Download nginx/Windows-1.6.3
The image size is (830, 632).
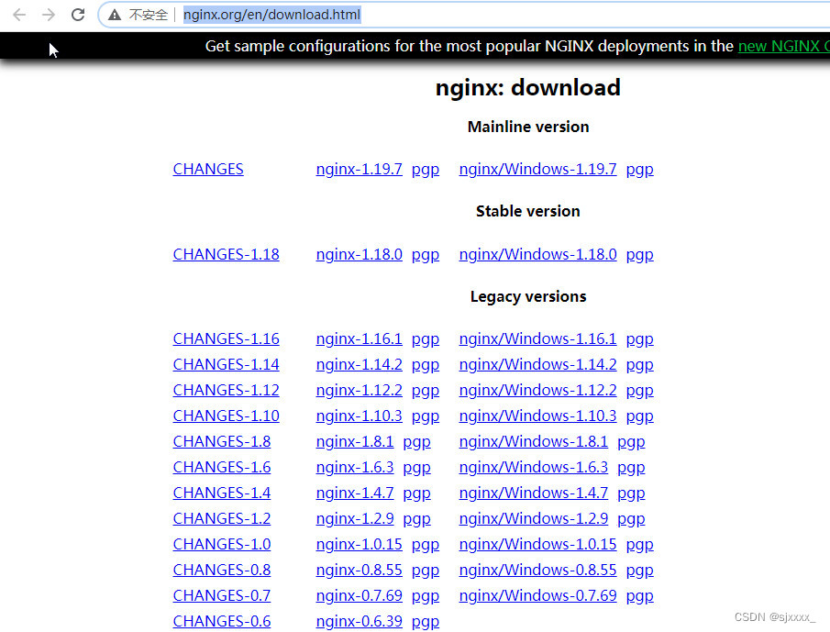tap(534, 467)
